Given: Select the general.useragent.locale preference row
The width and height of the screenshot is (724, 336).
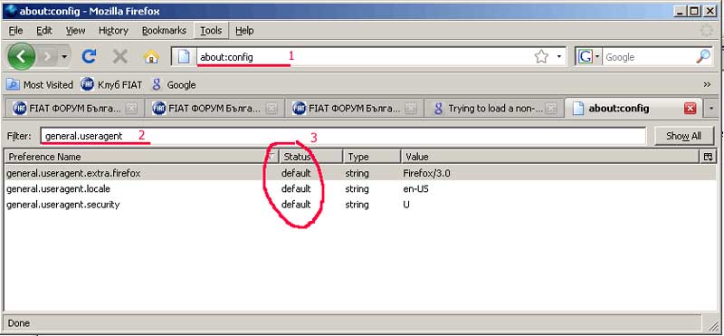Looking at the screenshot, I should [x=360, y=189].
